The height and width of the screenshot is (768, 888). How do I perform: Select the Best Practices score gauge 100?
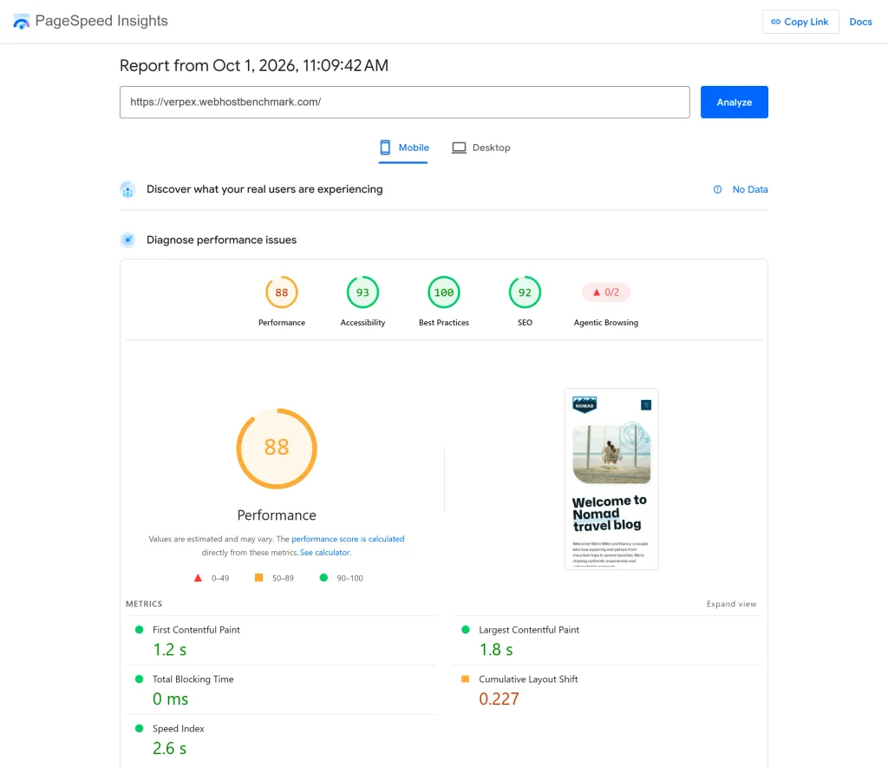444,292
